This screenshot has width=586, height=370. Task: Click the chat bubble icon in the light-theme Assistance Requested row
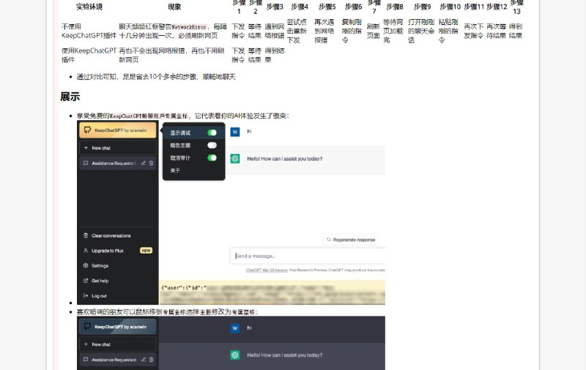(86, 163)
